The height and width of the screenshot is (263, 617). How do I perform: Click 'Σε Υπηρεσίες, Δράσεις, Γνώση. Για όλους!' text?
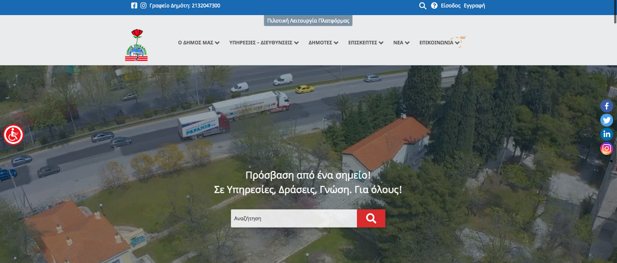308,190
